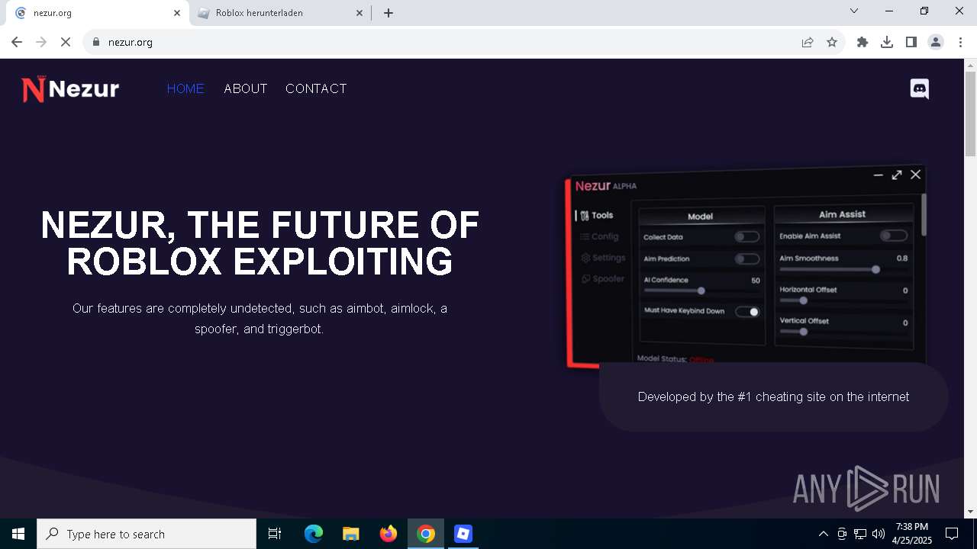This screenshot has height=549, width=977.
Task: Open Roblox app in taskbar
Action: pos(463,534)
